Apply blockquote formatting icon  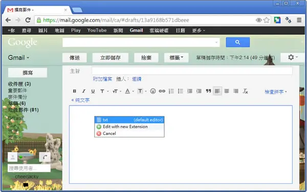(x=208, y=91)
